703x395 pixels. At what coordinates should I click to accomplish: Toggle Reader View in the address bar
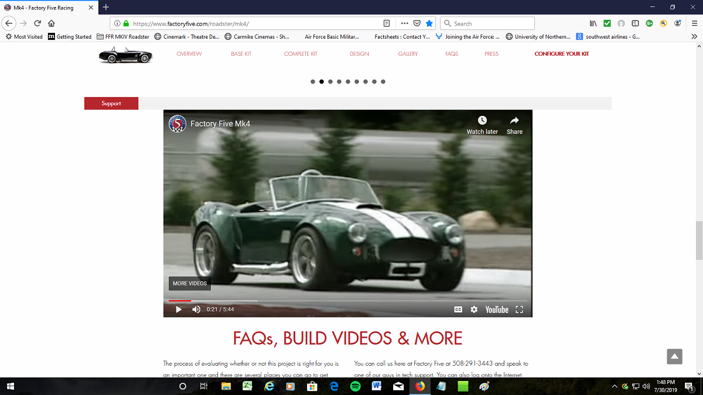(387, 23)
